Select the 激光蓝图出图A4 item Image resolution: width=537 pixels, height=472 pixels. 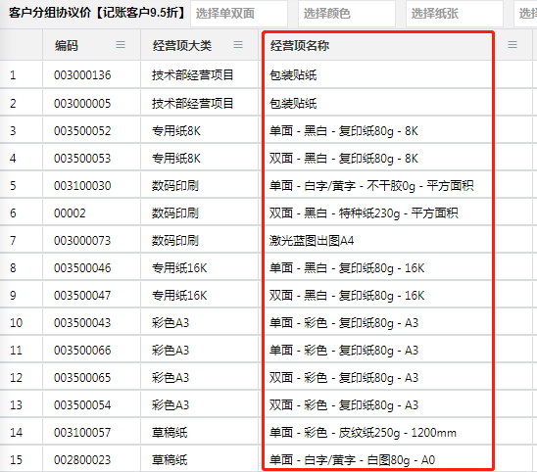tap(312, 241)
